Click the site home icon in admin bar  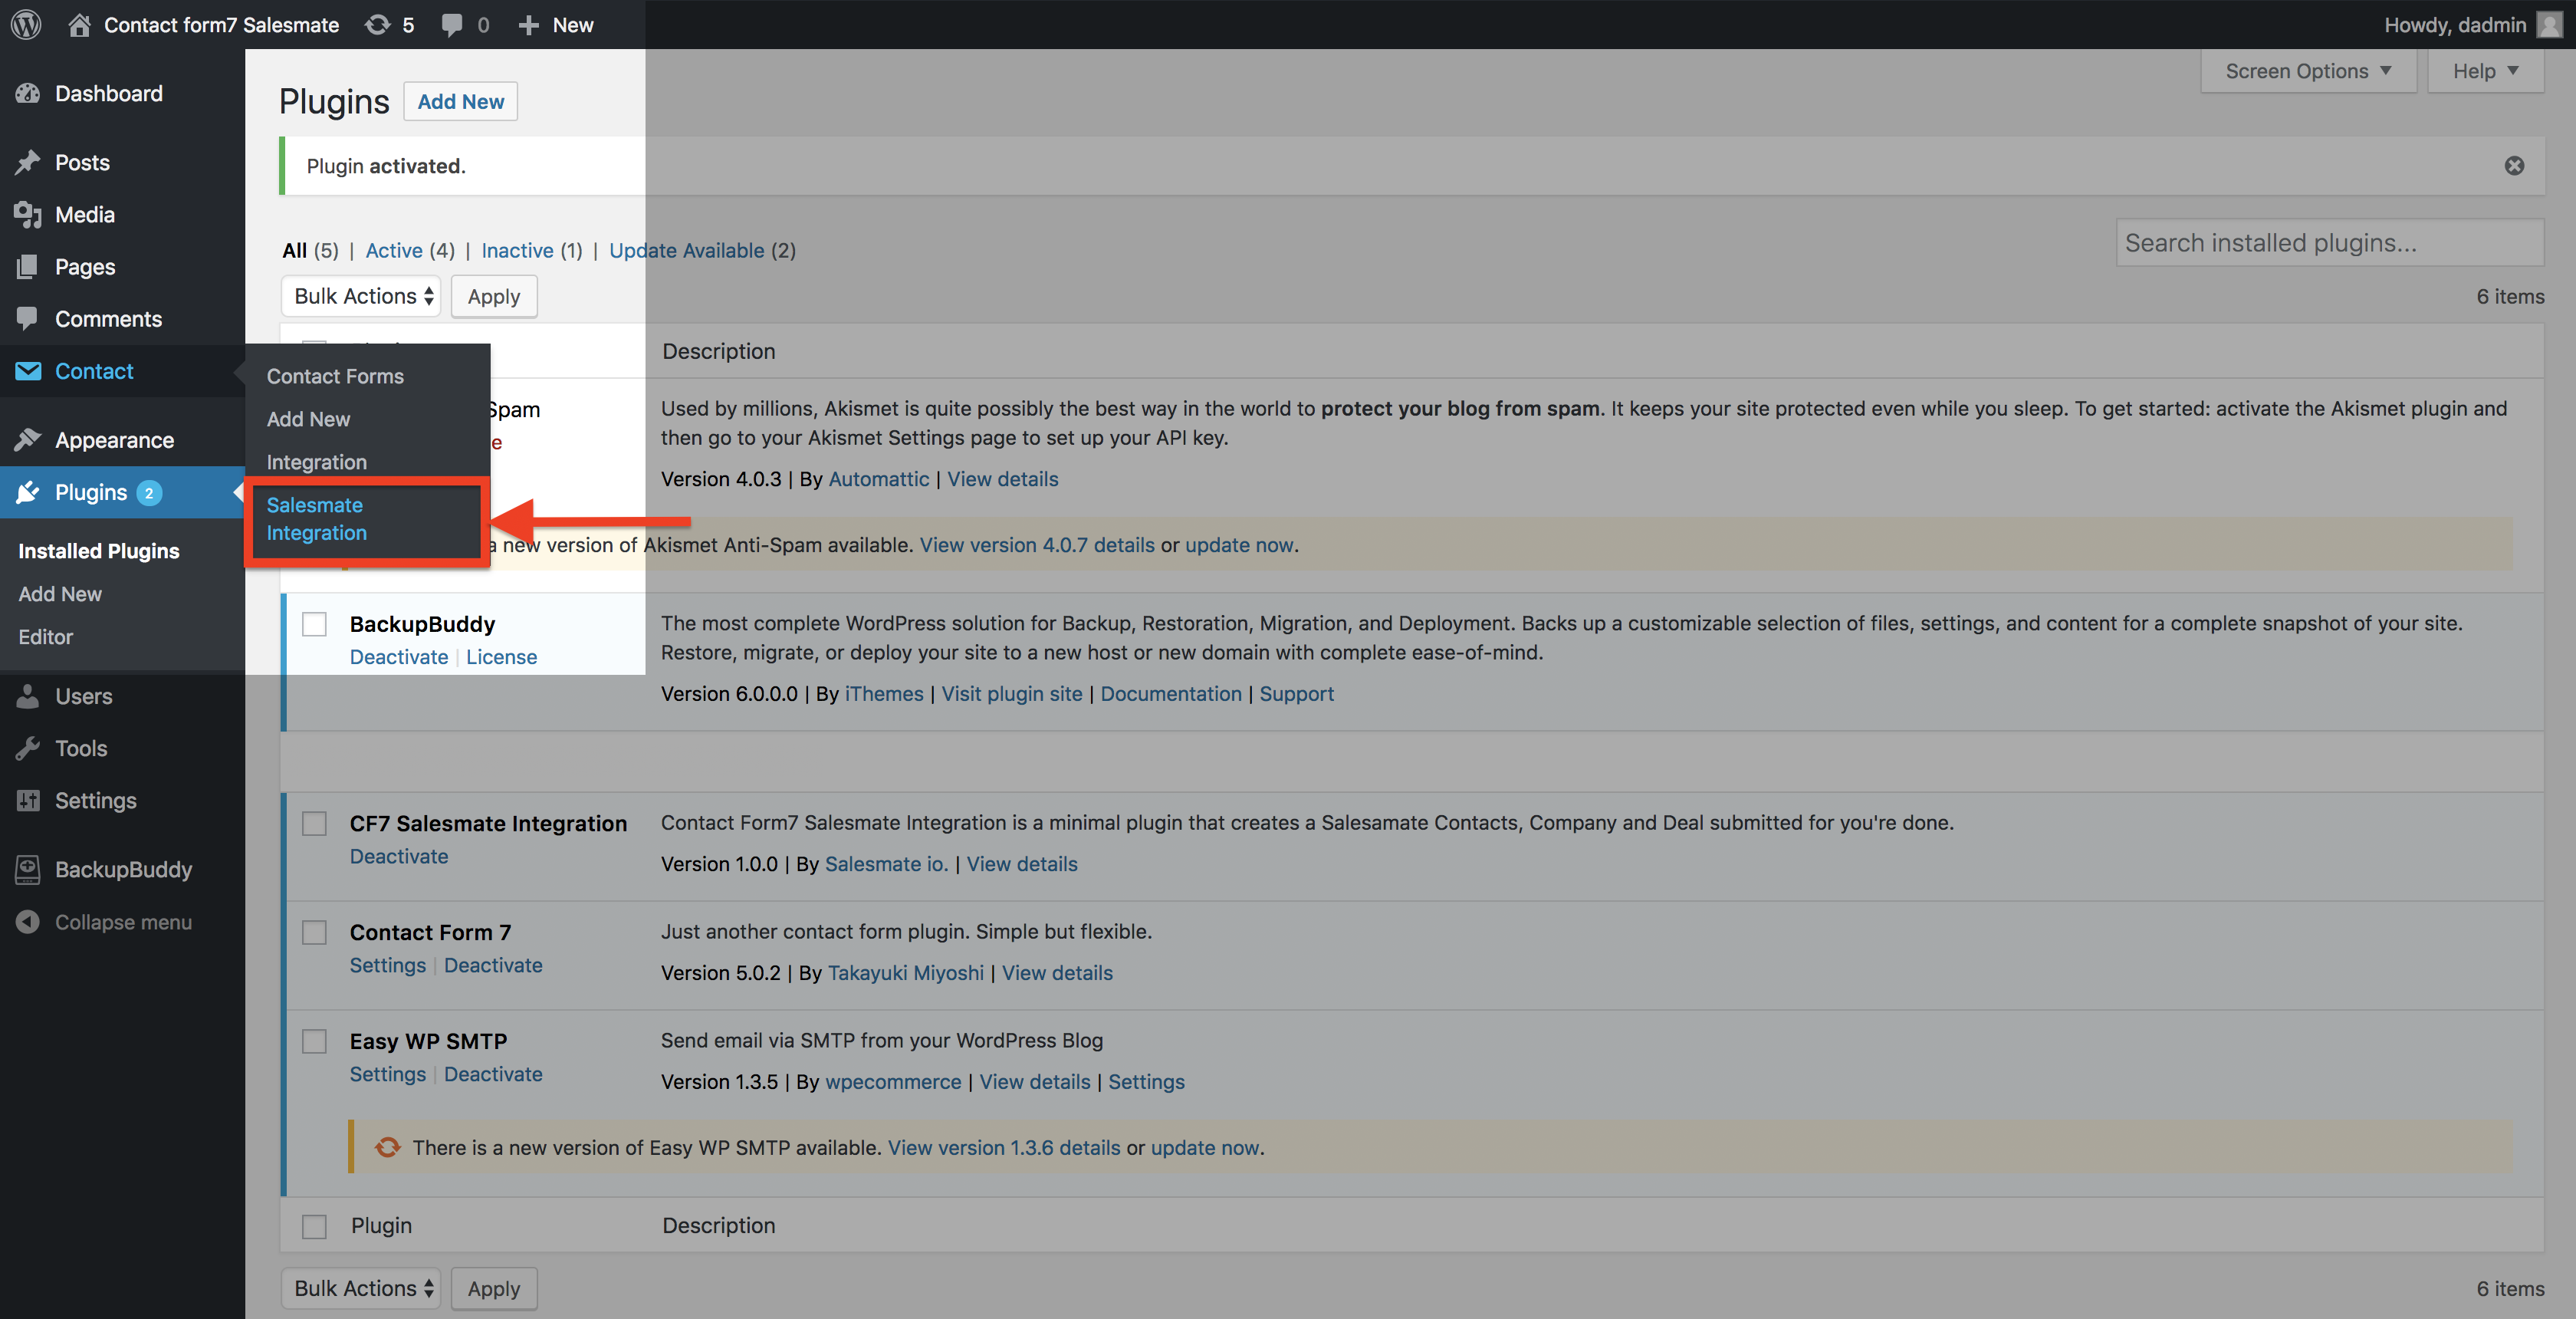pos(80,24)
